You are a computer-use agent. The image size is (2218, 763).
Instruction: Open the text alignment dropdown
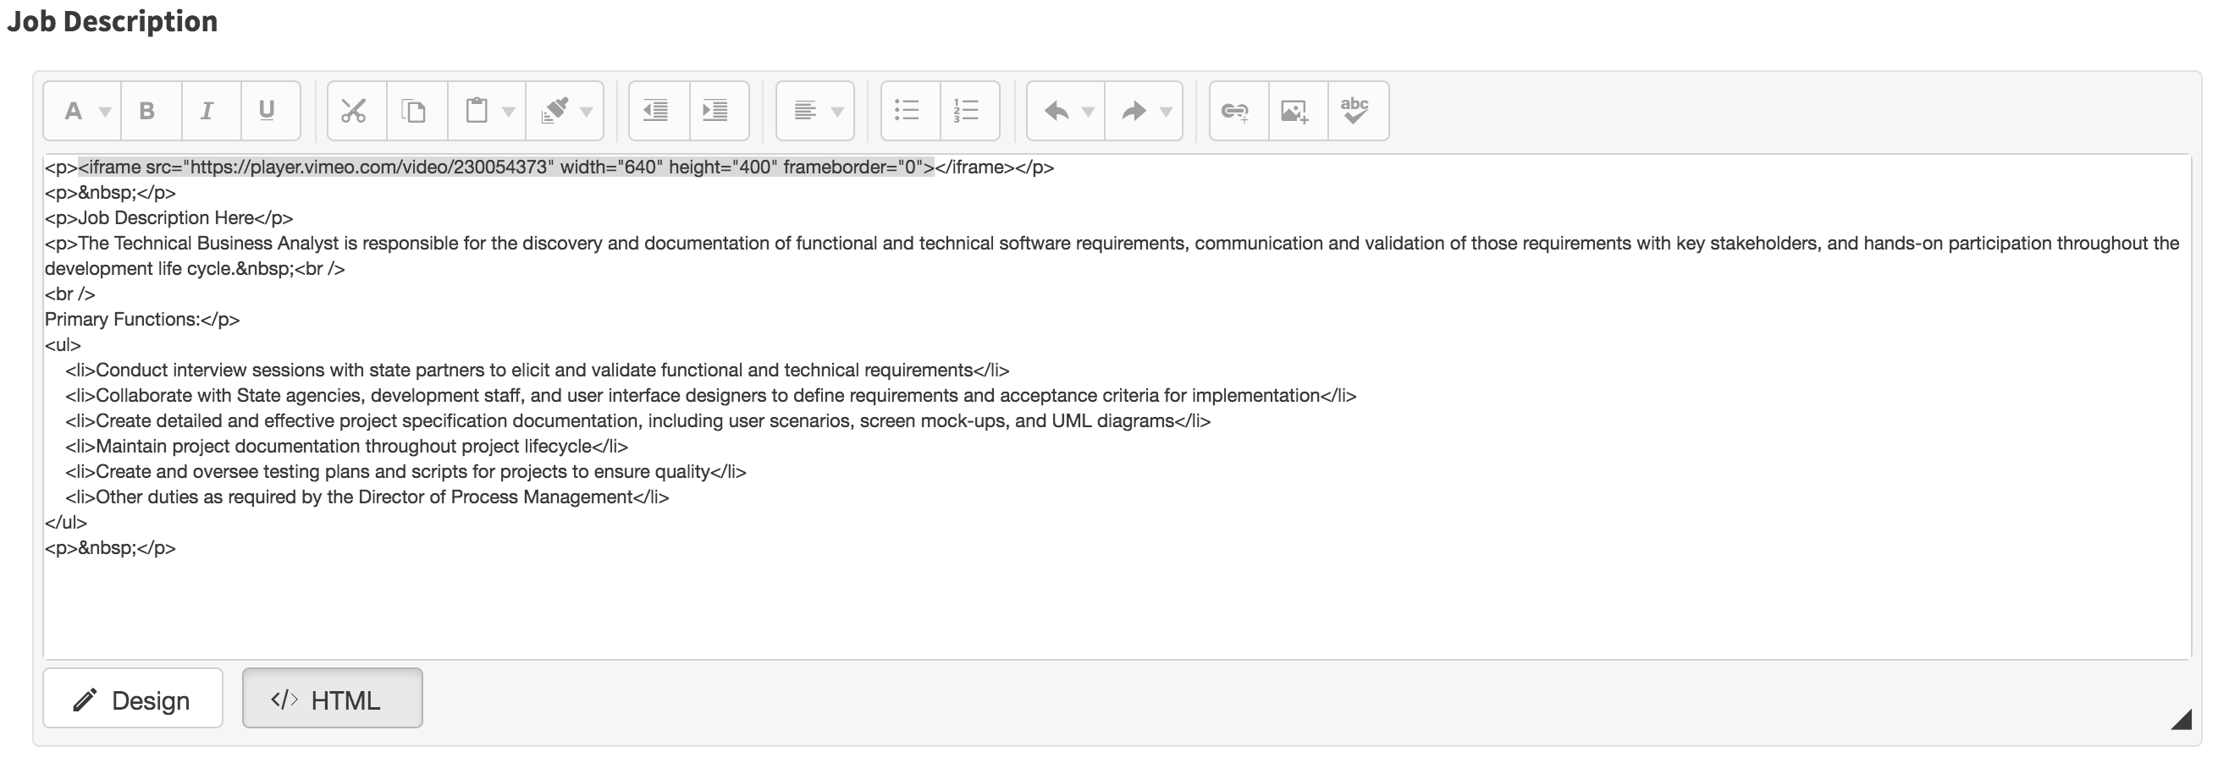(837, 110)
